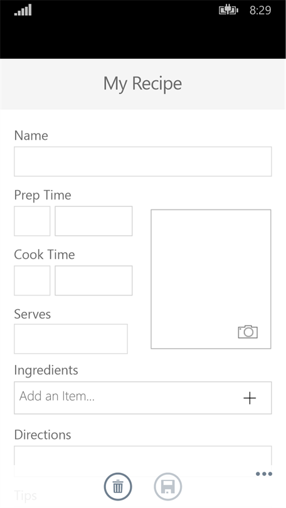Image resolution: width=286 pixels, height=508 pixels.
Task: Tap the faded Tips label
Action: tap(26, 495)
